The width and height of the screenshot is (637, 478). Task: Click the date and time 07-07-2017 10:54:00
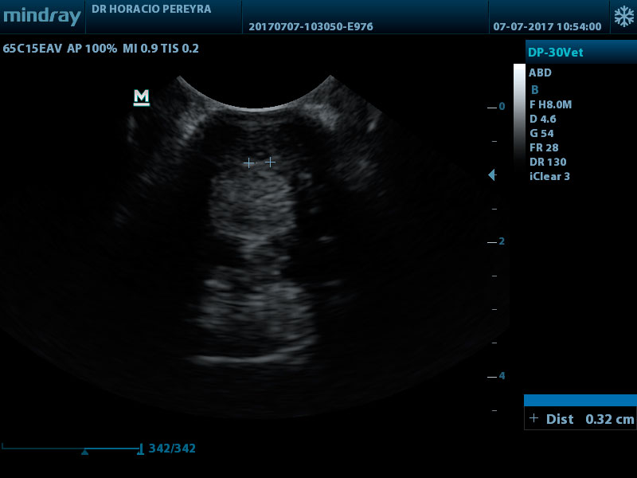click(x=547, y=27)
